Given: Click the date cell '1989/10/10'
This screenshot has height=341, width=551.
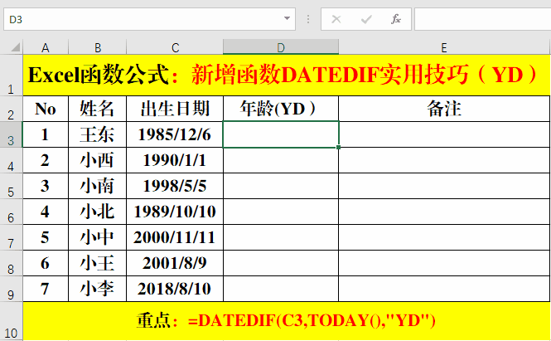Looking at the screenshot, I should [x=175, y=212].
